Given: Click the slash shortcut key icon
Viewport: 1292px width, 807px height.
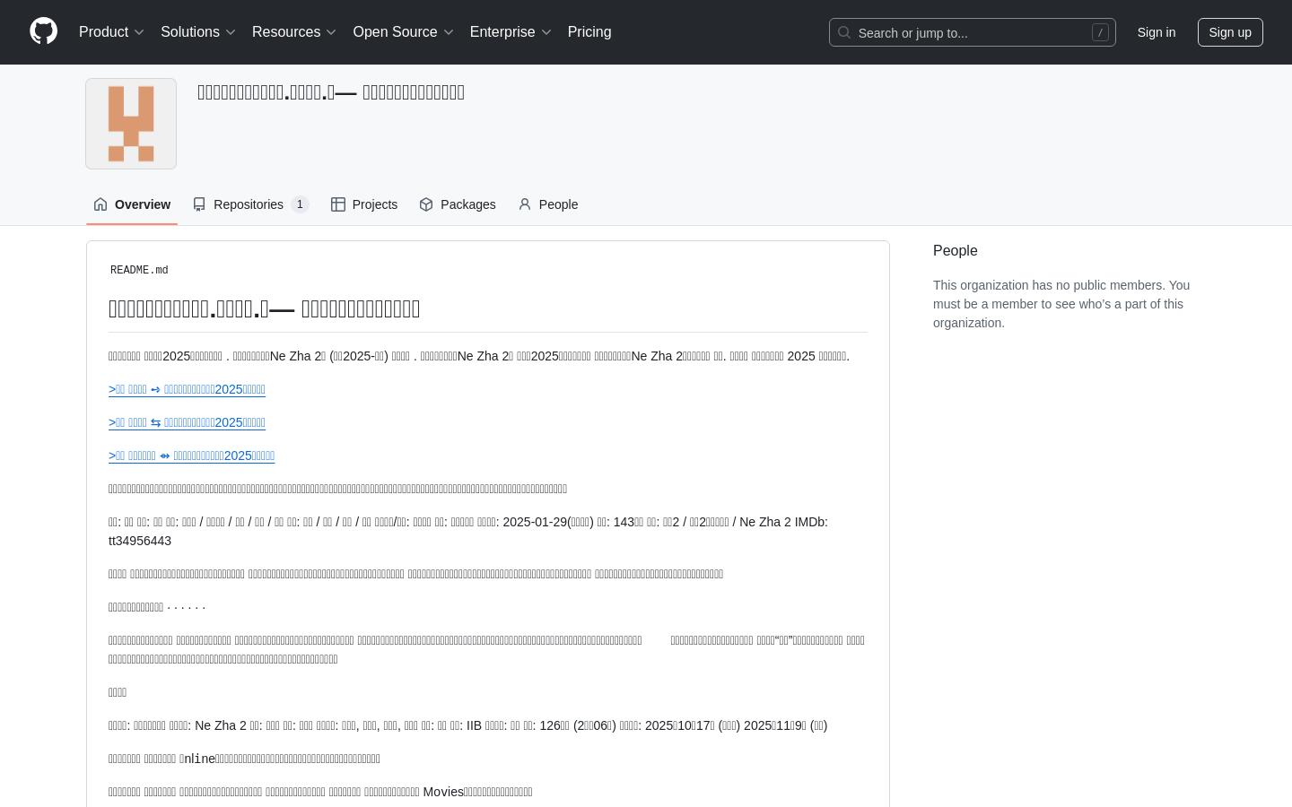Looking at the screenshot, I should [1100, 32].
